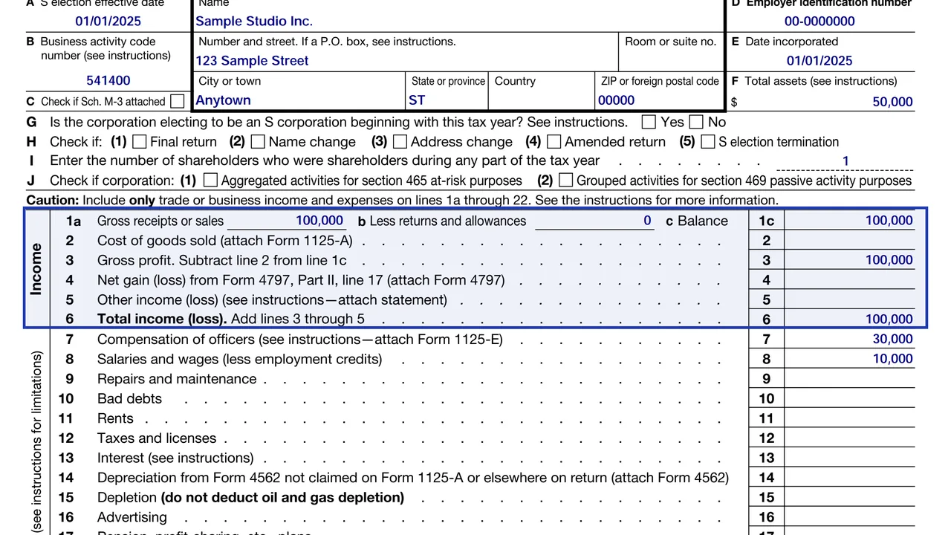Check the Amended return box
The image size is (951, 535).
554,141
